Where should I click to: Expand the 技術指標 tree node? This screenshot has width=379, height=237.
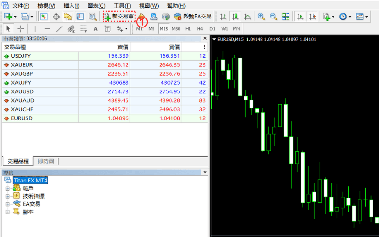click(x=8, y=196)
